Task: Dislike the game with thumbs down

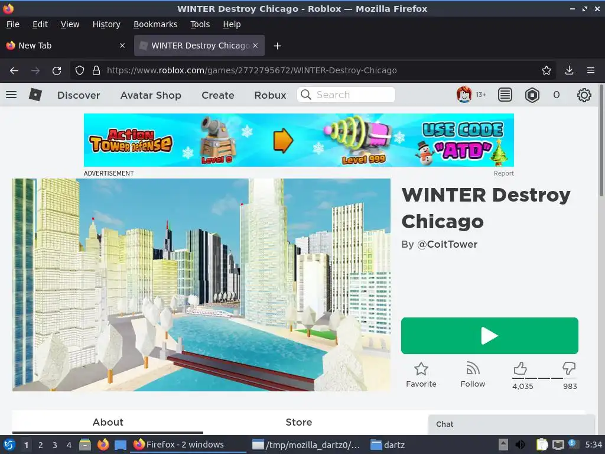Action: coord(569,368)
